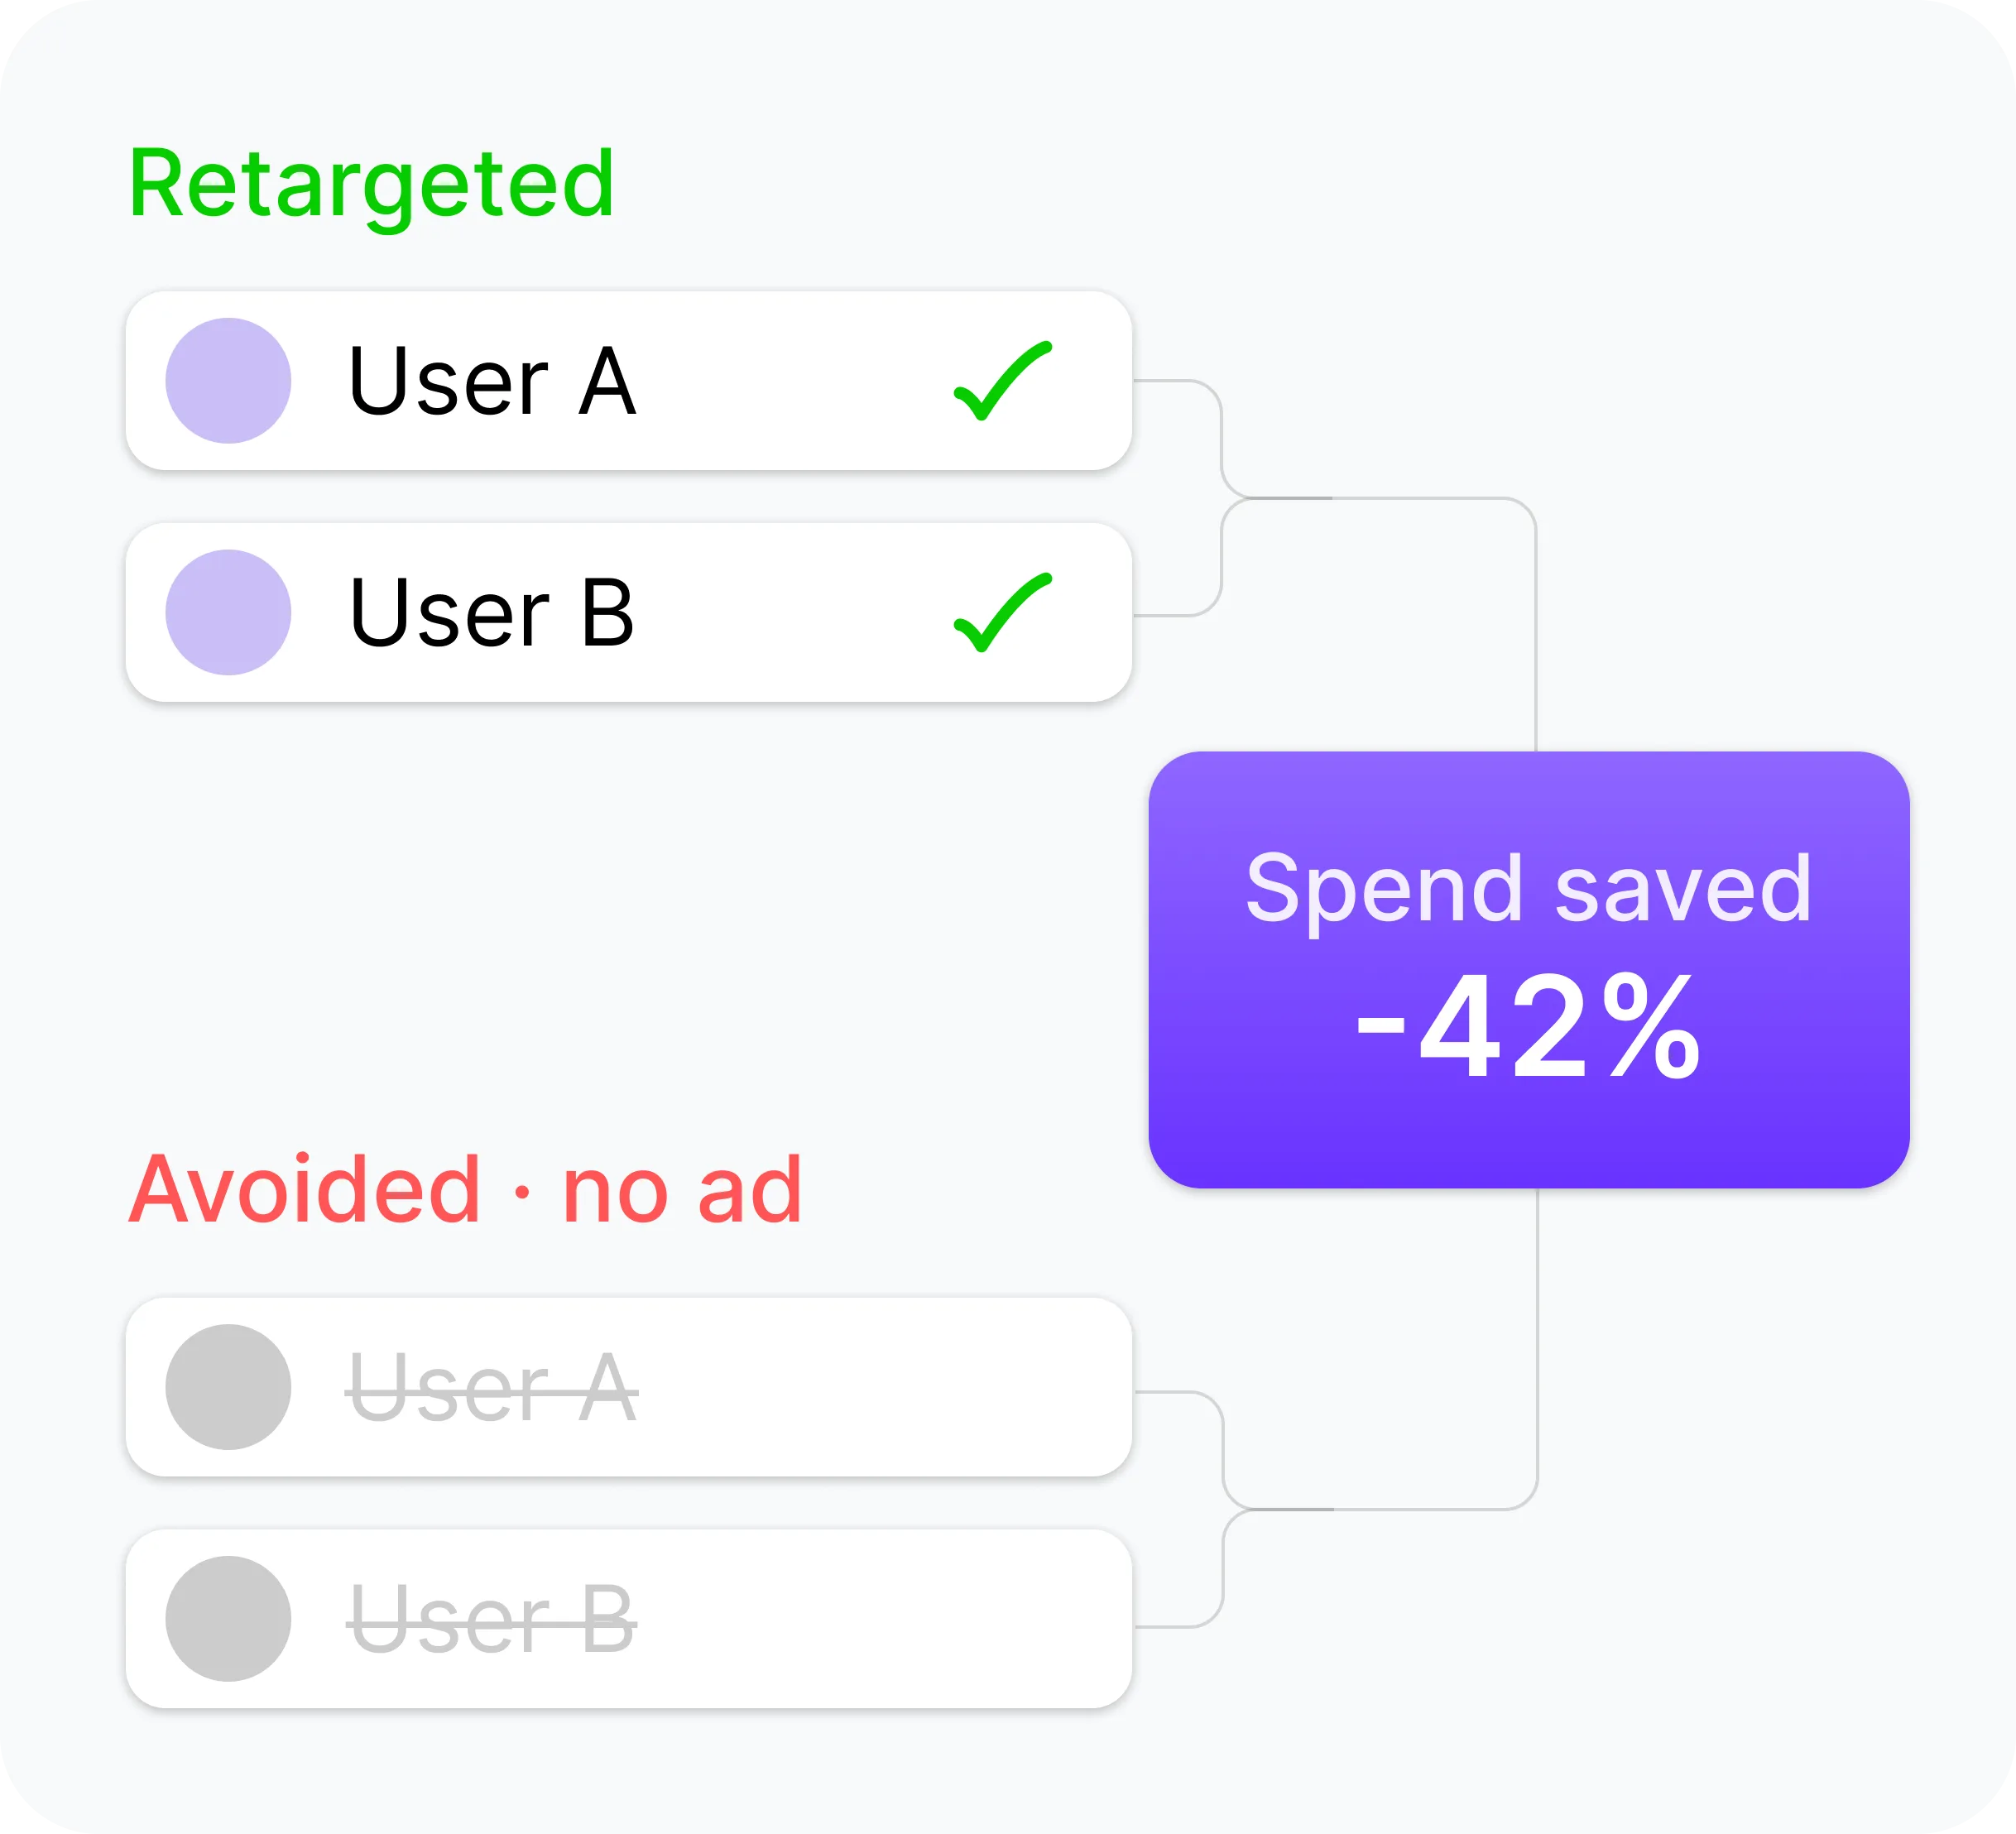Click the -42% figure
This screenshot has height=1834, width=2016.
point(1528,1028)
